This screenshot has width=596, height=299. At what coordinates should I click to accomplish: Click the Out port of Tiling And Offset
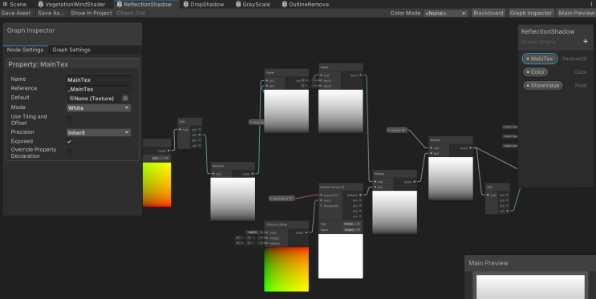[x=306, y=232]
